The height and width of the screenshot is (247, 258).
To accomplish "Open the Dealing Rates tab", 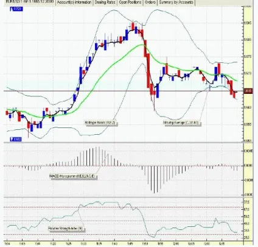I will (105, 2).
